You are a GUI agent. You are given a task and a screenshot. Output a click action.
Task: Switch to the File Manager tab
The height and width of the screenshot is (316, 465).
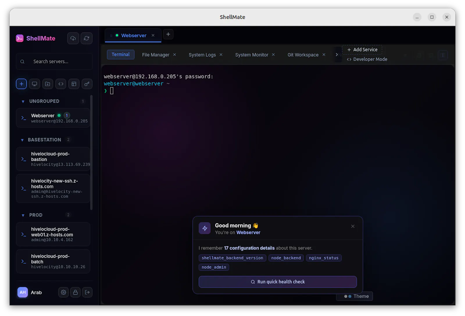click(x=156, y=55)
